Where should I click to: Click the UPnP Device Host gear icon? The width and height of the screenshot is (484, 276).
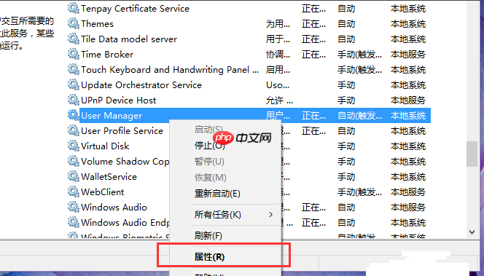(x=74, y=100)
